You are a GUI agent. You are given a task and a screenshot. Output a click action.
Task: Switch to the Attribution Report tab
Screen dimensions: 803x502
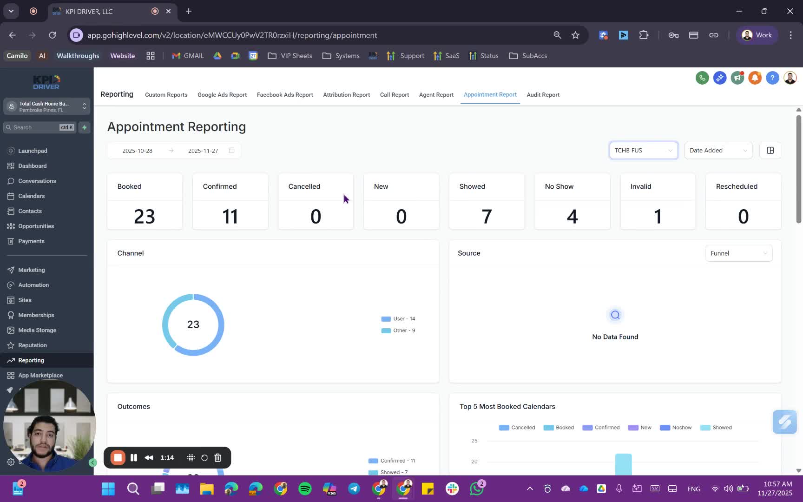(347, 95)
